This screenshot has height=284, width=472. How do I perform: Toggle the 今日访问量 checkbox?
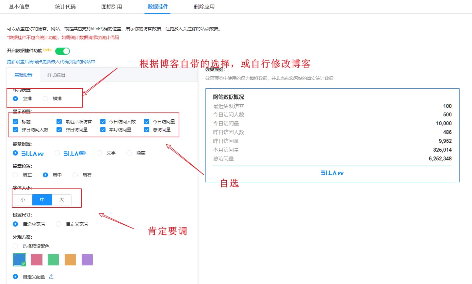147,122
